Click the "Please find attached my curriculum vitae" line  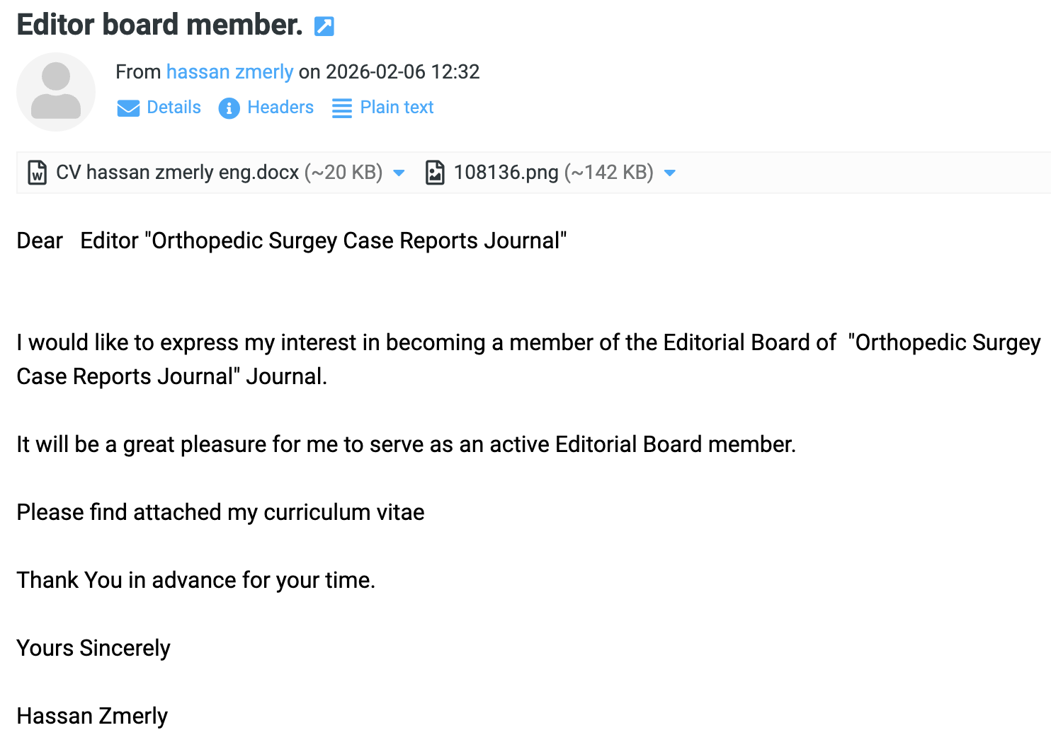220,512
